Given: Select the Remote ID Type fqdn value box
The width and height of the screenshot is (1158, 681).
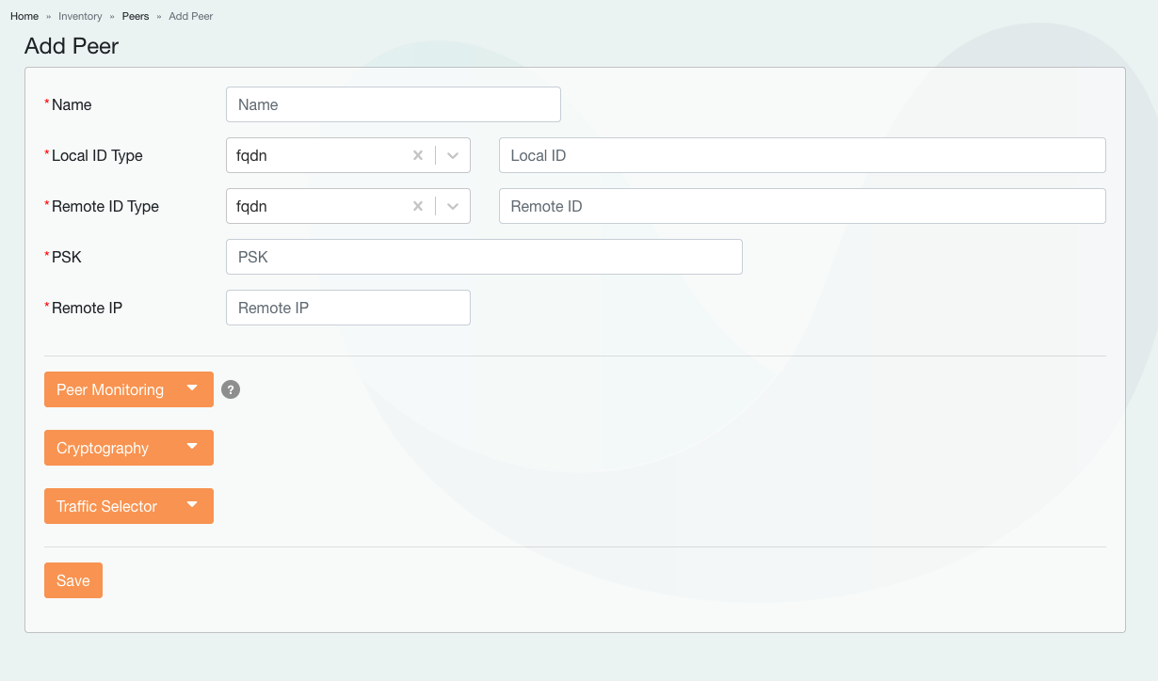Looking at the screenshot, I should tap(315, 206).
